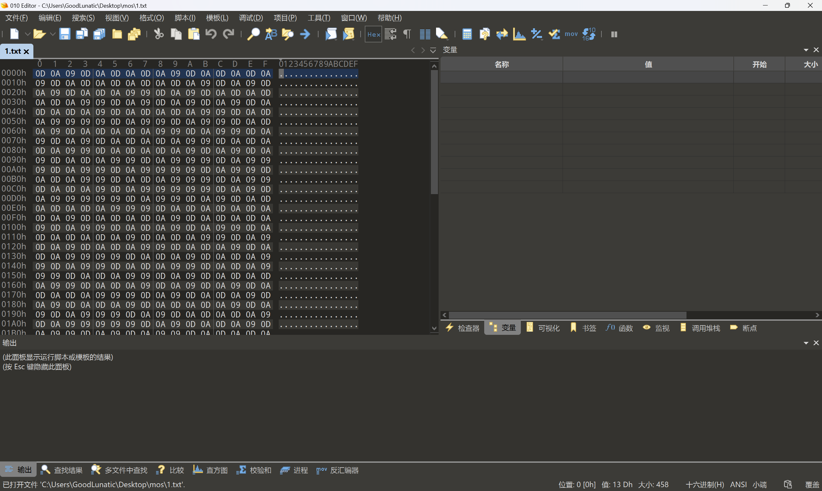Open the 模板(L) menu
Image resolution: width=822 pixels, height=491 pixels.
click(x=217, y=18)
